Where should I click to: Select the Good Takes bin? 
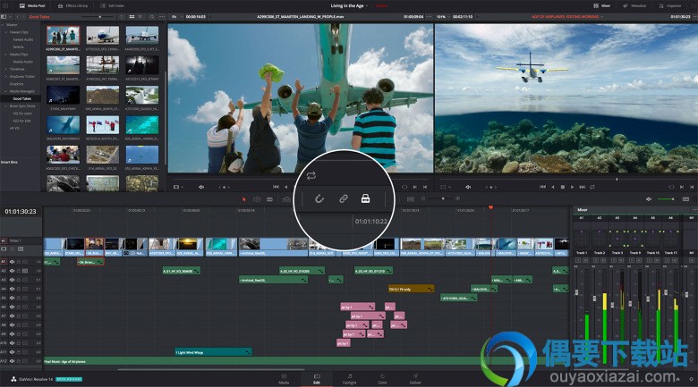coord(22,98)
